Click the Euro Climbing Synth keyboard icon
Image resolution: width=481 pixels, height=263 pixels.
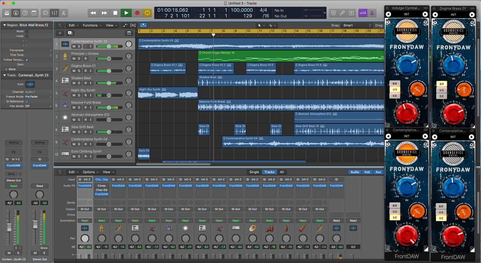coord(65,154)
